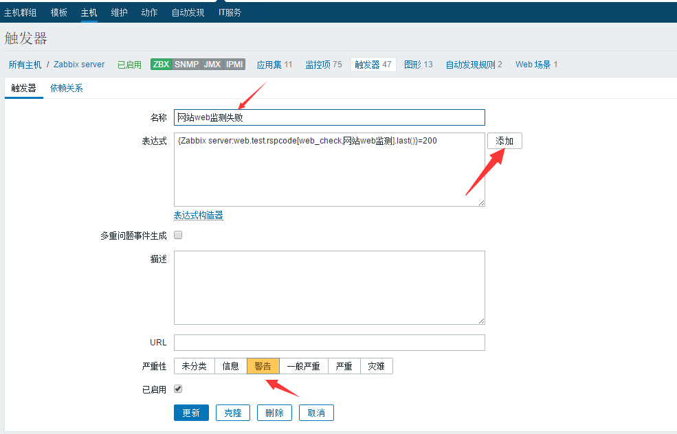Click the 添加 expression button
Viewport: 677px width, 434px height.
pyautogui.click(x=504, y=141)
